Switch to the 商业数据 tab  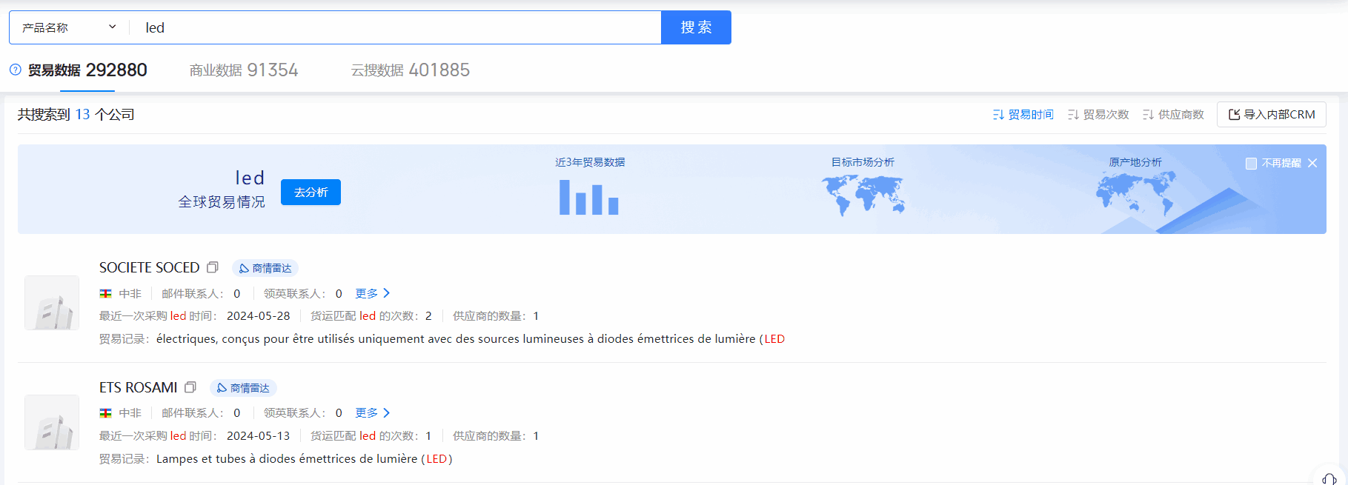click(244, 70)
